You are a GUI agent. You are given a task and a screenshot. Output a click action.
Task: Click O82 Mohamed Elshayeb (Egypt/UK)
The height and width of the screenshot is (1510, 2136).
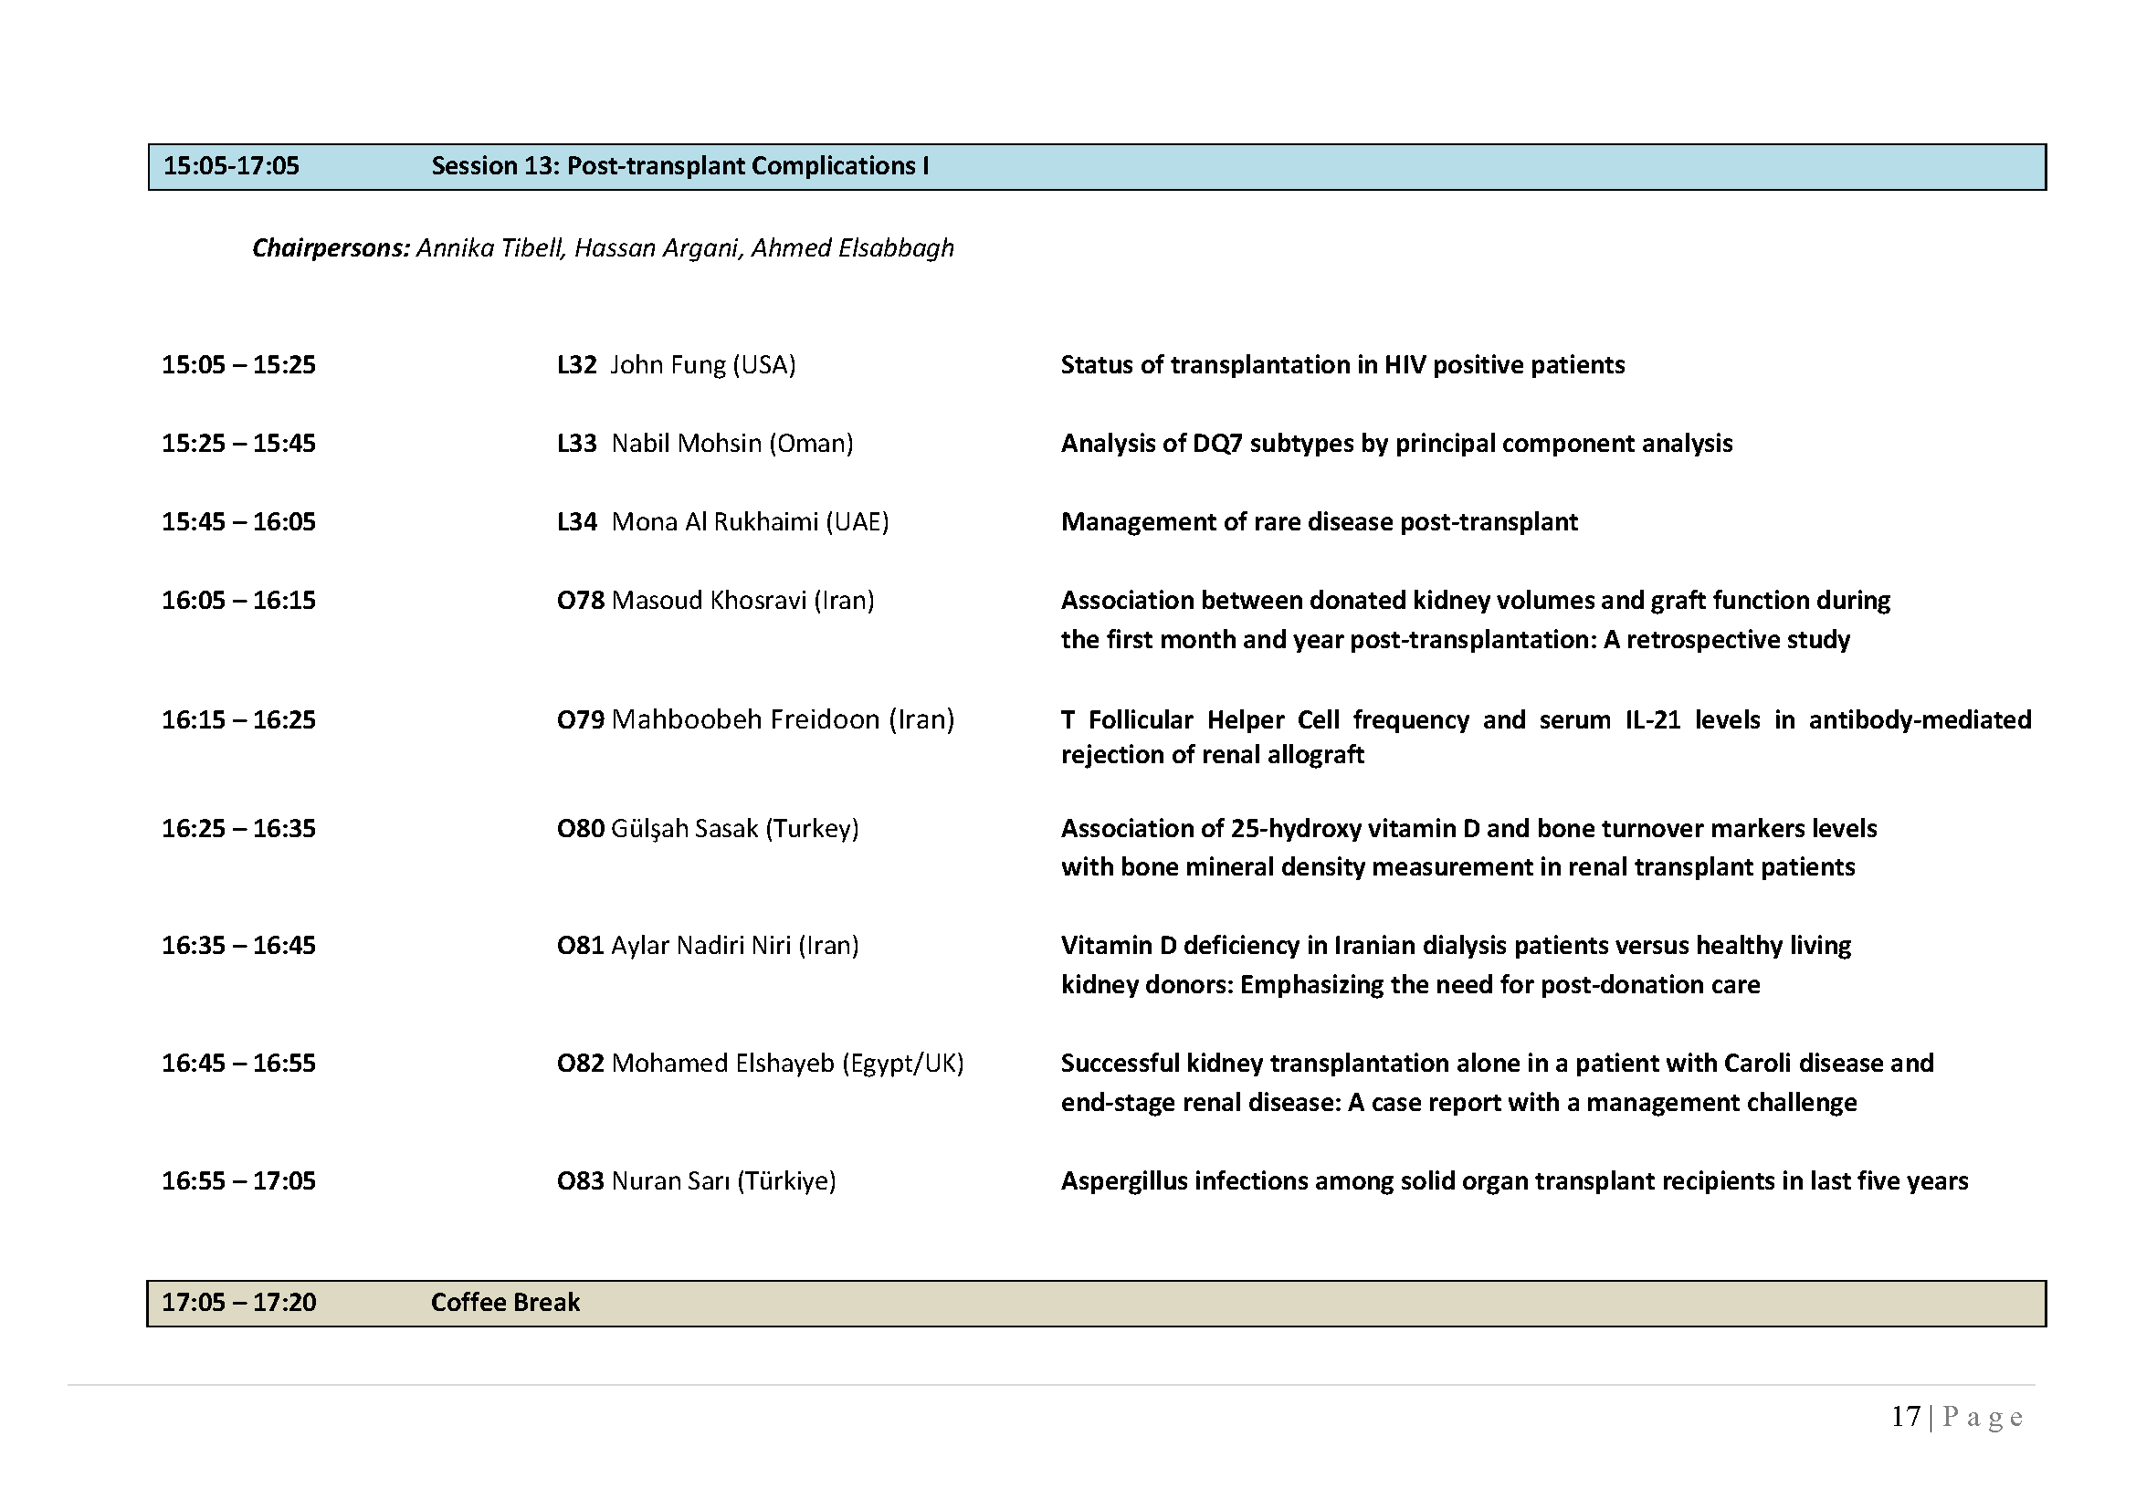coord(760,1064)
